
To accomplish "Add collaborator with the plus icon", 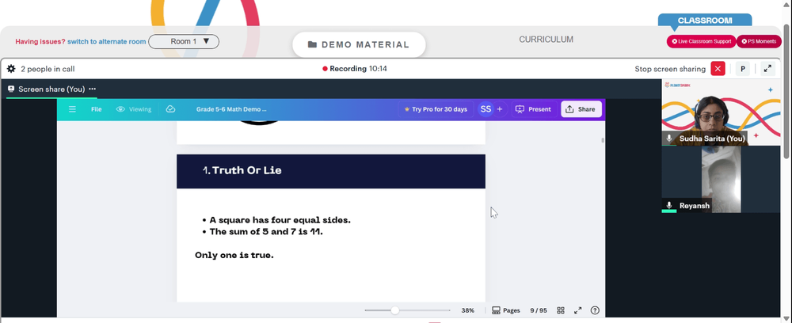I will (x=500, y=109).
